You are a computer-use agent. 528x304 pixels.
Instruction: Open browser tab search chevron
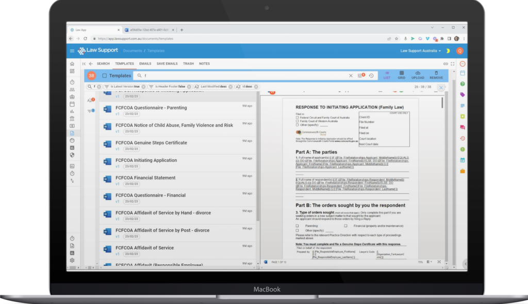coord(432,28)
